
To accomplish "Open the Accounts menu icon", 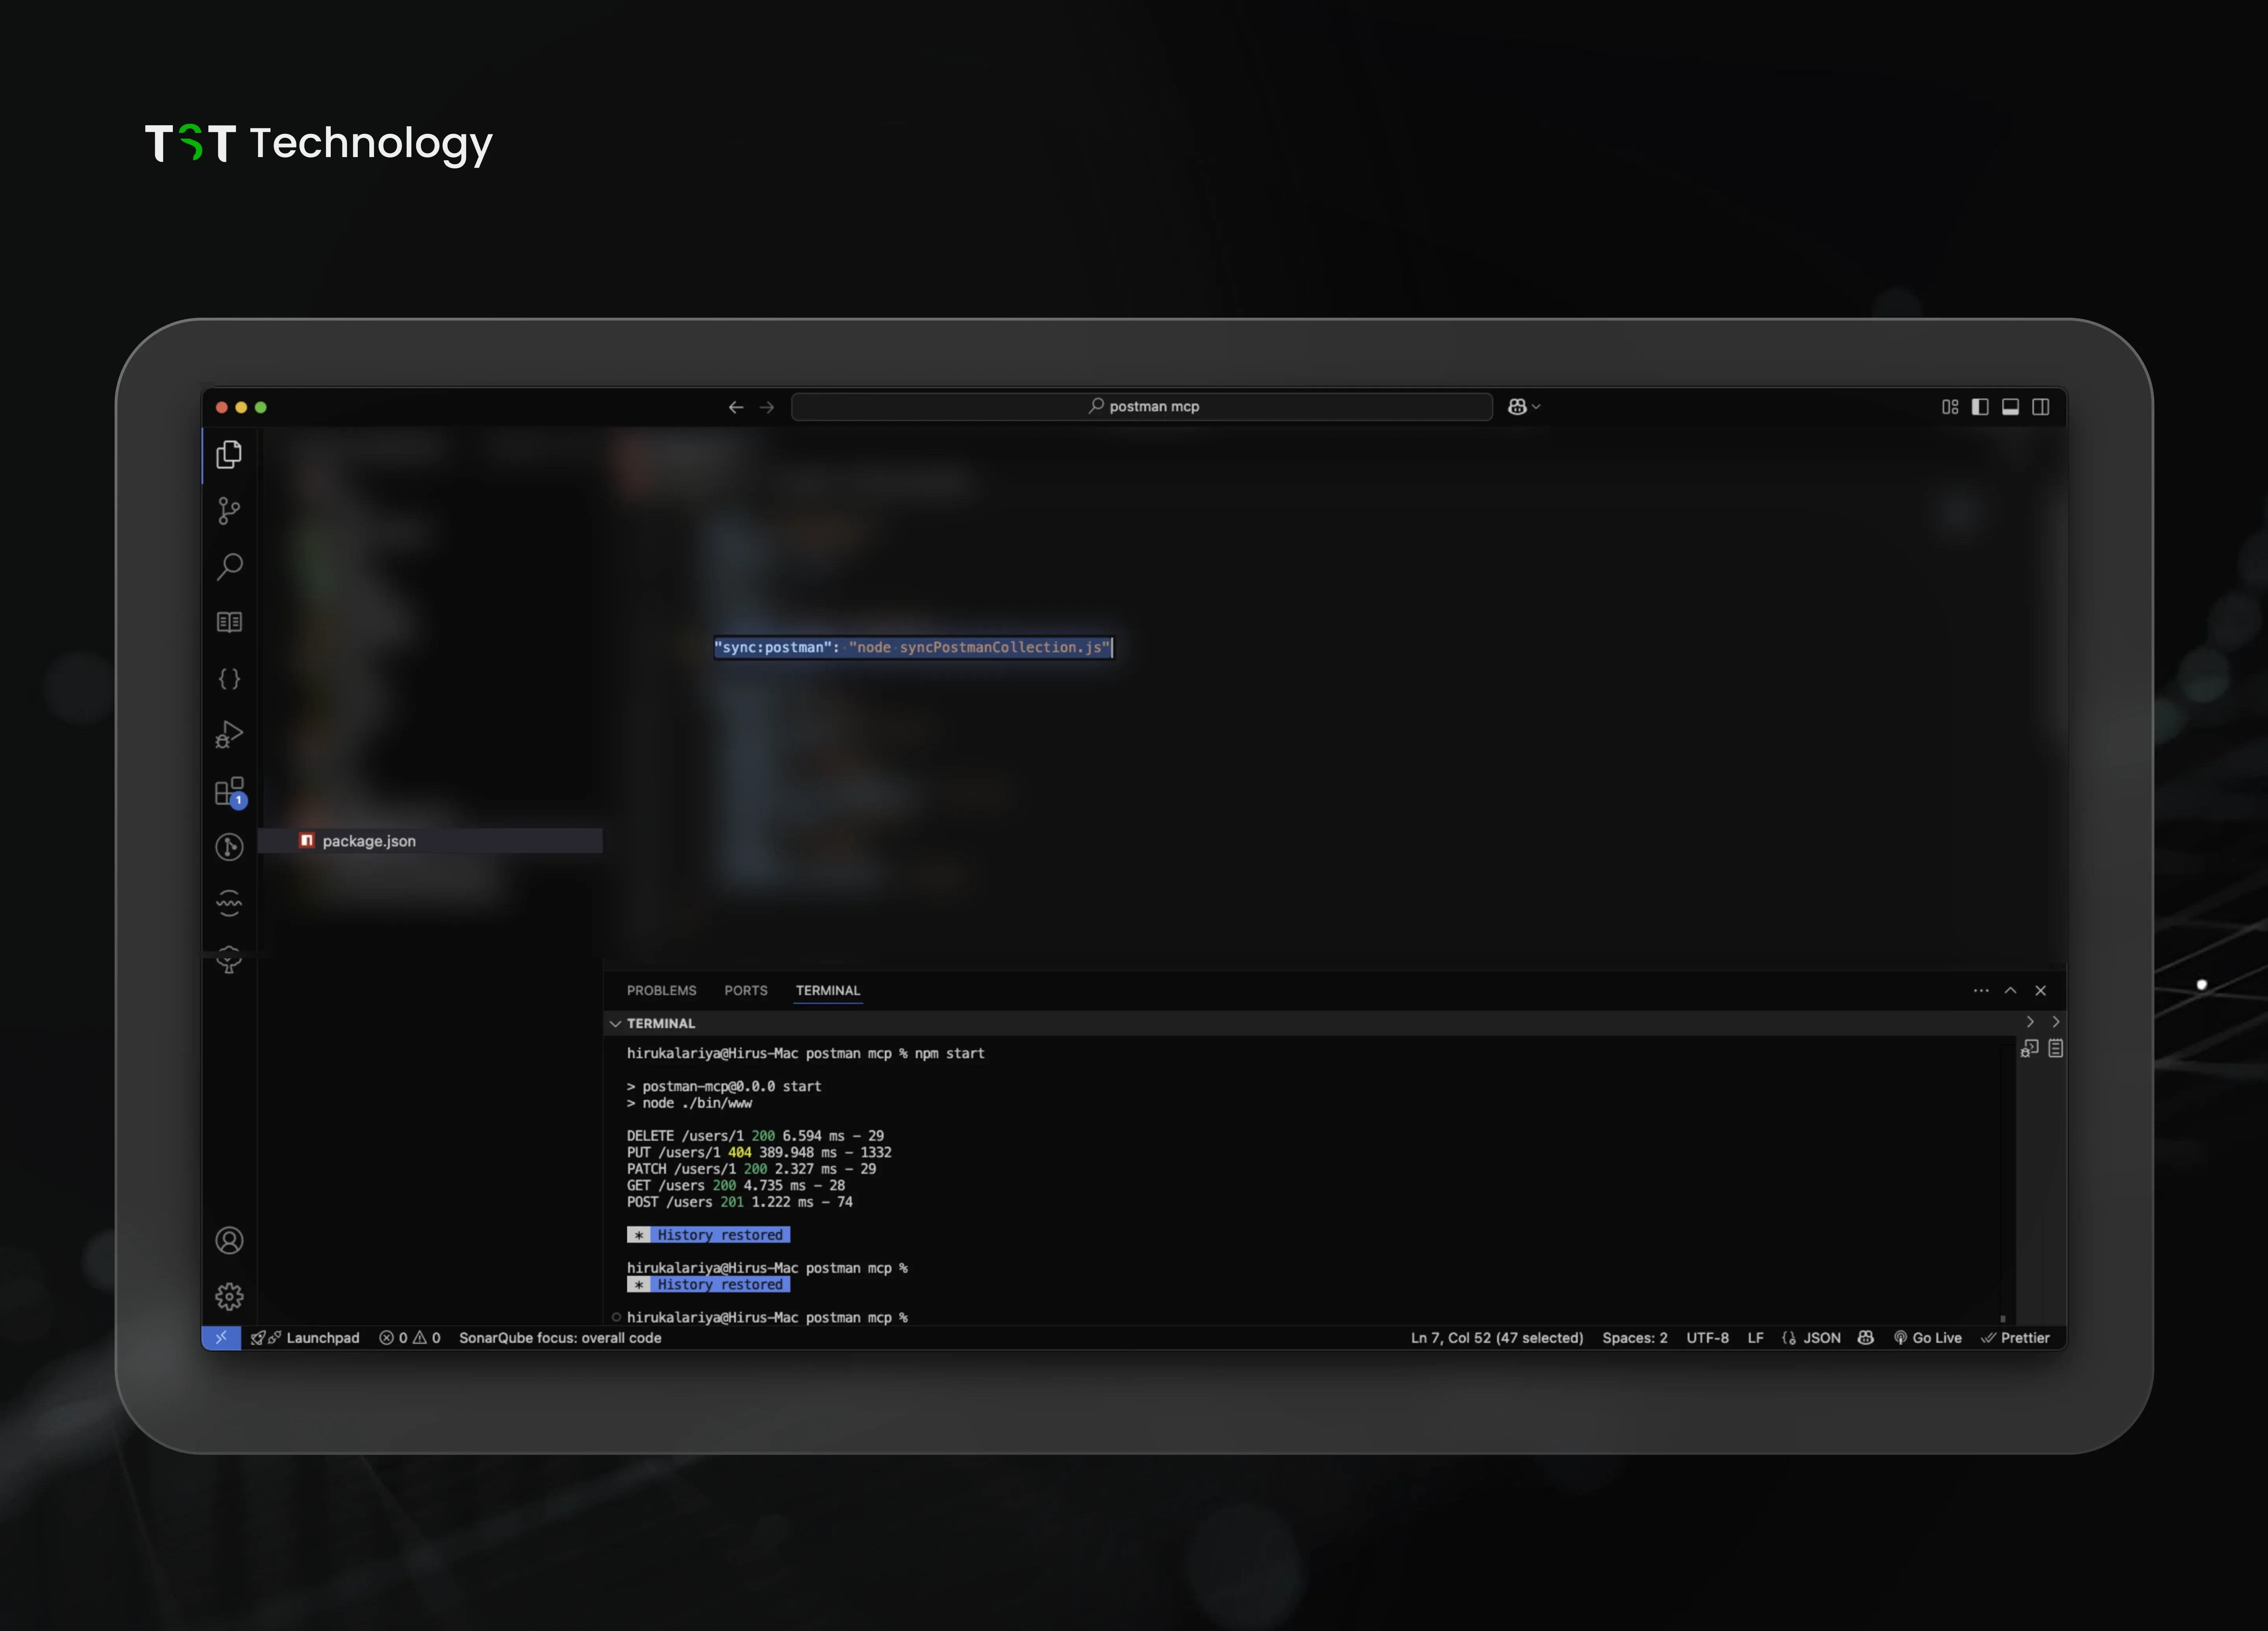I will pos(229,1241).
